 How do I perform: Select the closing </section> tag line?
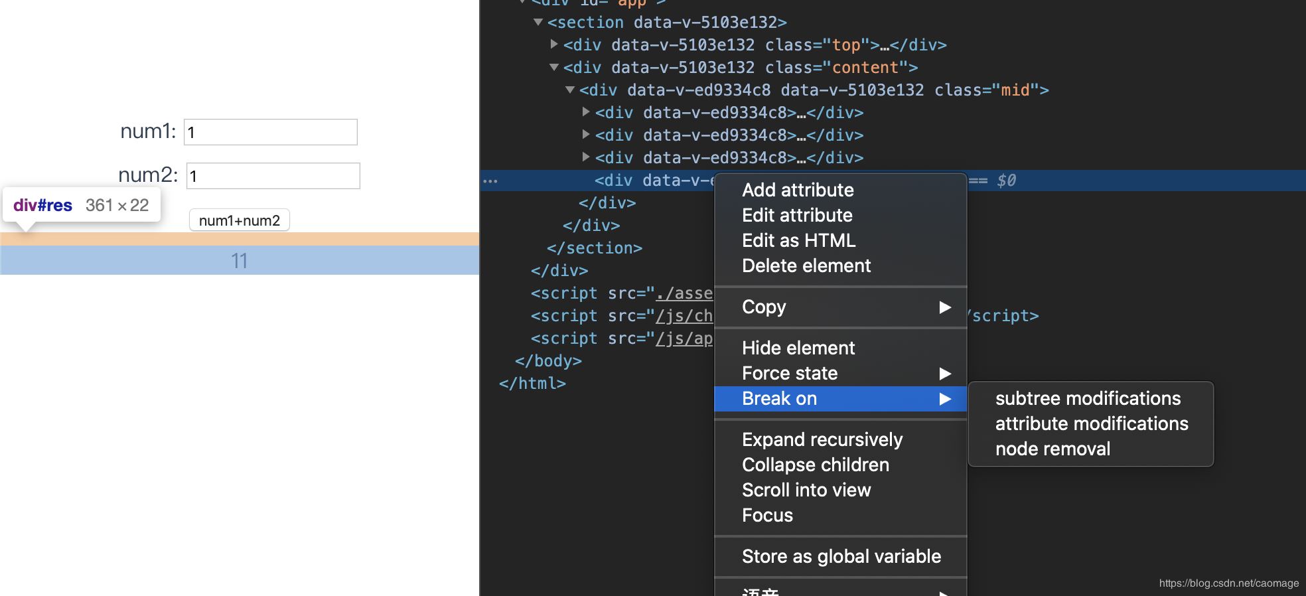595,248
